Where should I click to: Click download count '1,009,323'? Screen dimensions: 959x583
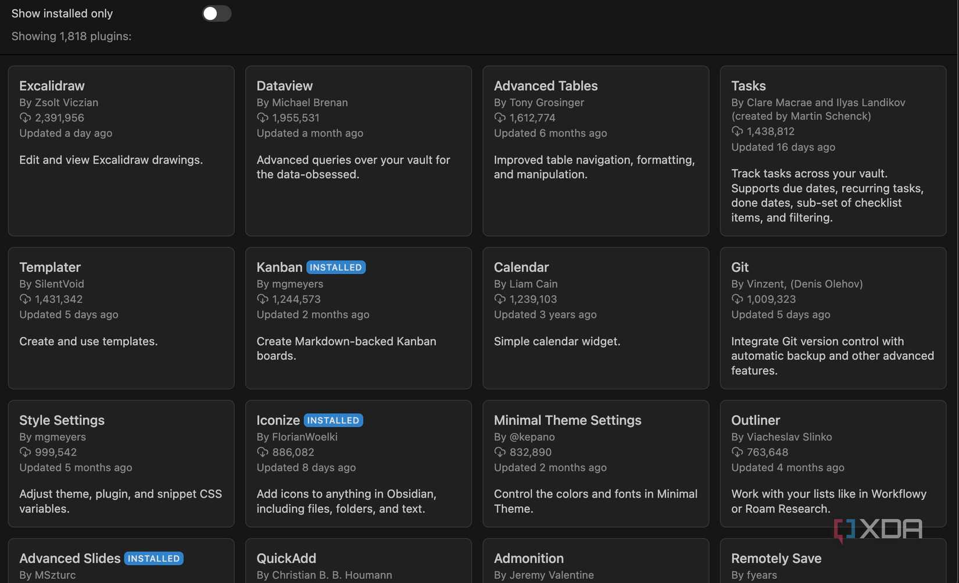771,299
